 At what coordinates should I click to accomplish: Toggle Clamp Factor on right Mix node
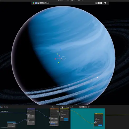pos(96,121)
